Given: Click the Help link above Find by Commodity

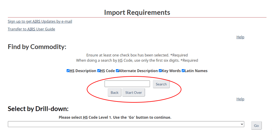Looking at the screenshot, I should point(240,37).
